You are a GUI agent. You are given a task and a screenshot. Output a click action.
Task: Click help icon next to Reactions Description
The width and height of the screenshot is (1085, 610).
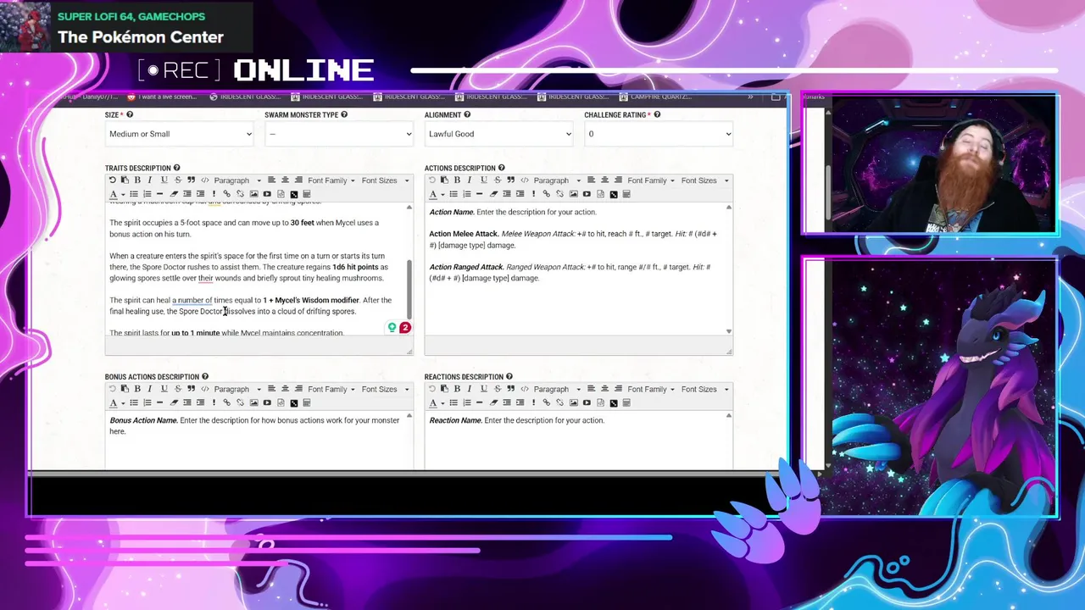509,376
